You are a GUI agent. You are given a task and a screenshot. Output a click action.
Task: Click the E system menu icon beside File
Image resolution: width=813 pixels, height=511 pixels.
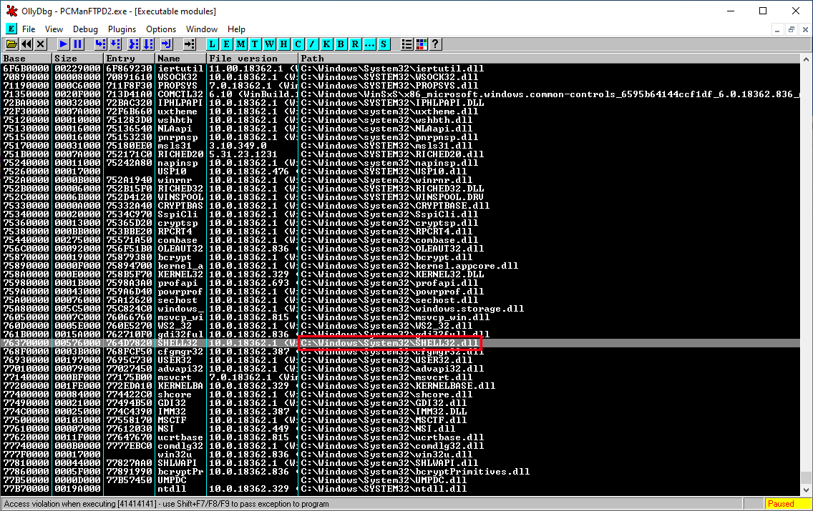[x=11, y=29]
